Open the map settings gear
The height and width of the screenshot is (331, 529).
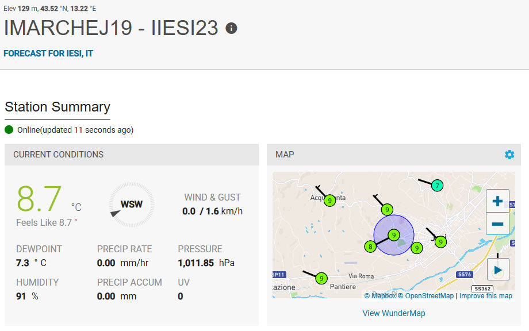point(509,155)
